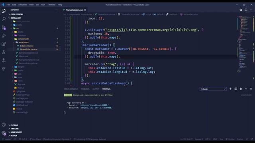Open the Network URL link in terminal
Image resolution: width=255 pixels, height=143 pixels.
[96, 108]
